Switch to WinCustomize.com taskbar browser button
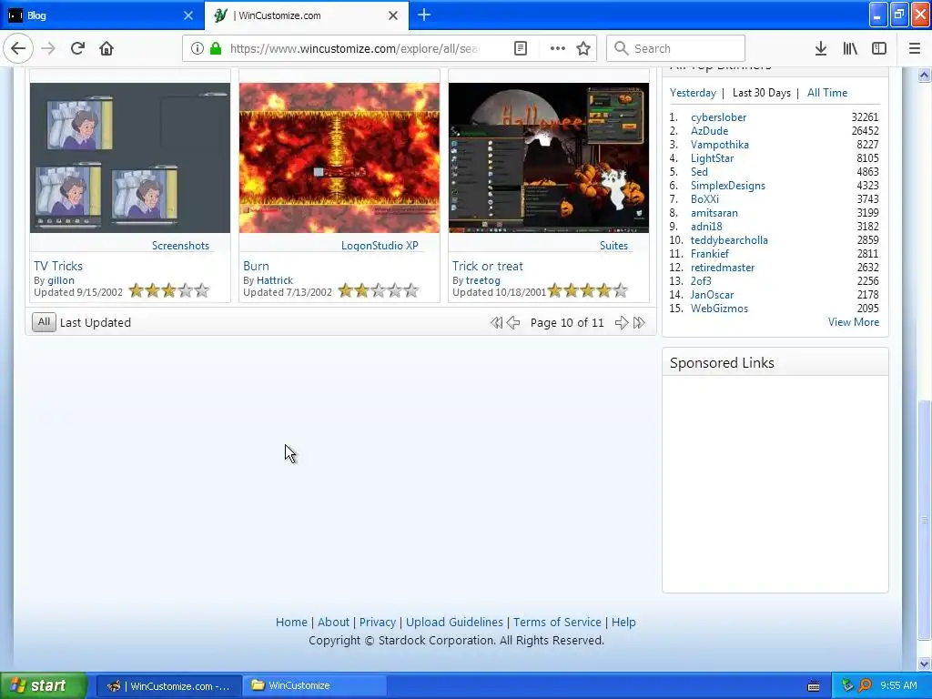932x699 pixels. 168,686
